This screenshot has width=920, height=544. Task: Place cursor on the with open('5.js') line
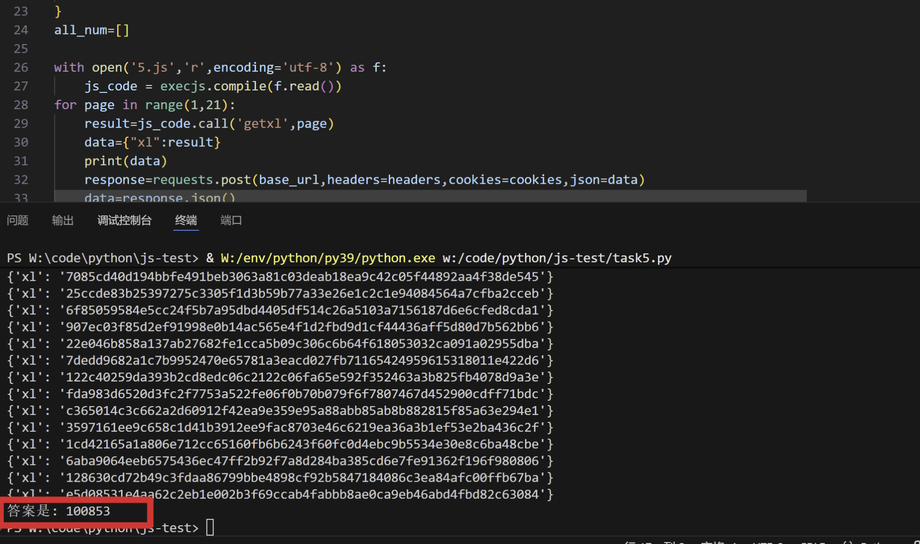220,68
